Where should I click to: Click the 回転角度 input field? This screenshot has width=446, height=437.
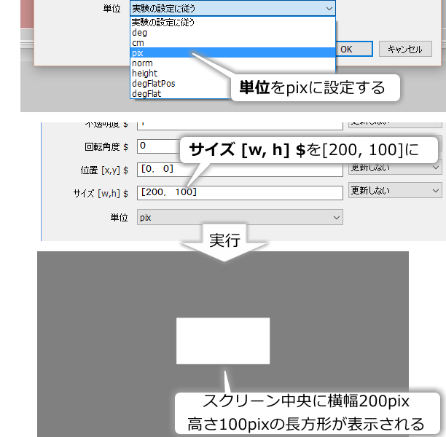pyautogui.click(x=158, y=146)
